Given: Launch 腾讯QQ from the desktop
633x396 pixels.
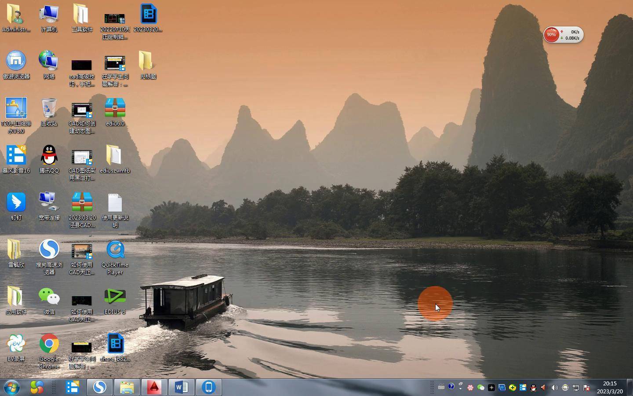Looking at the screenshot, I should [49, 159].
